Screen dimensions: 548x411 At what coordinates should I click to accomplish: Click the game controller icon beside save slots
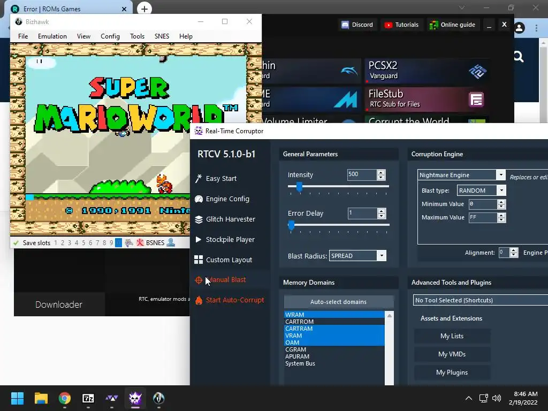(128, 242)
